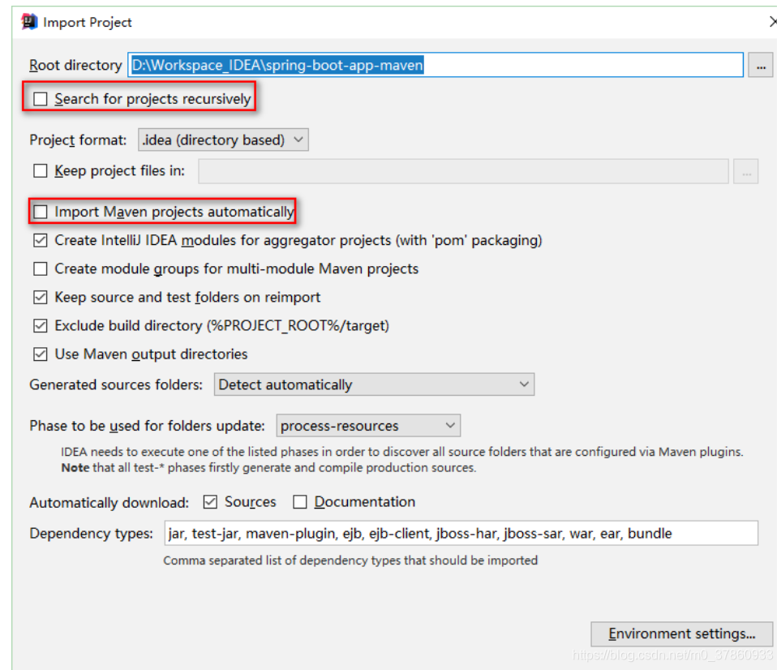Viewport: 781px width, 670px height.
Task: Close the Import Project dialog
Action: (x=774, y=21)
